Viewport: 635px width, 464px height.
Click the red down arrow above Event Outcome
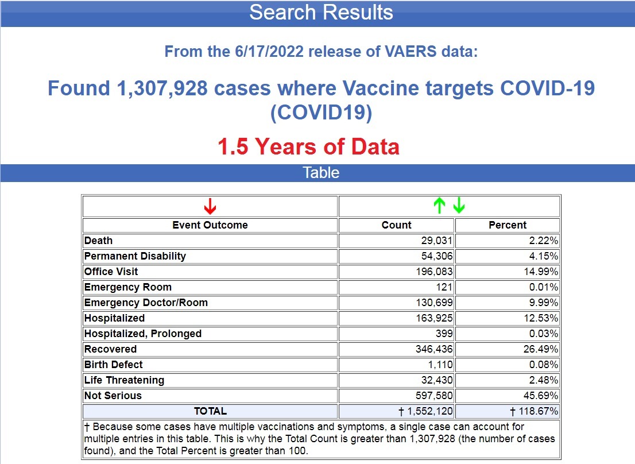pyautogui.click(x=210, y=206)
